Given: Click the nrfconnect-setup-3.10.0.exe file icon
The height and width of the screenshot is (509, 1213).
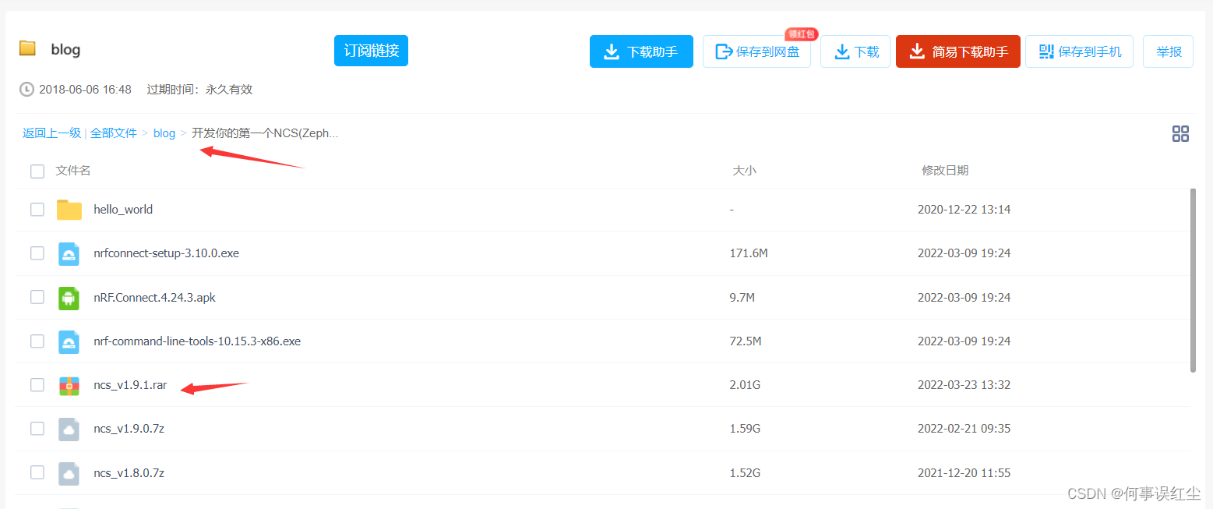Looking at the screenshot, I should click(69, 253).
